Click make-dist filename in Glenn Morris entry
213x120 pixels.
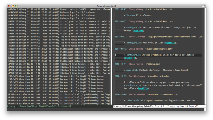pos(132,70)
